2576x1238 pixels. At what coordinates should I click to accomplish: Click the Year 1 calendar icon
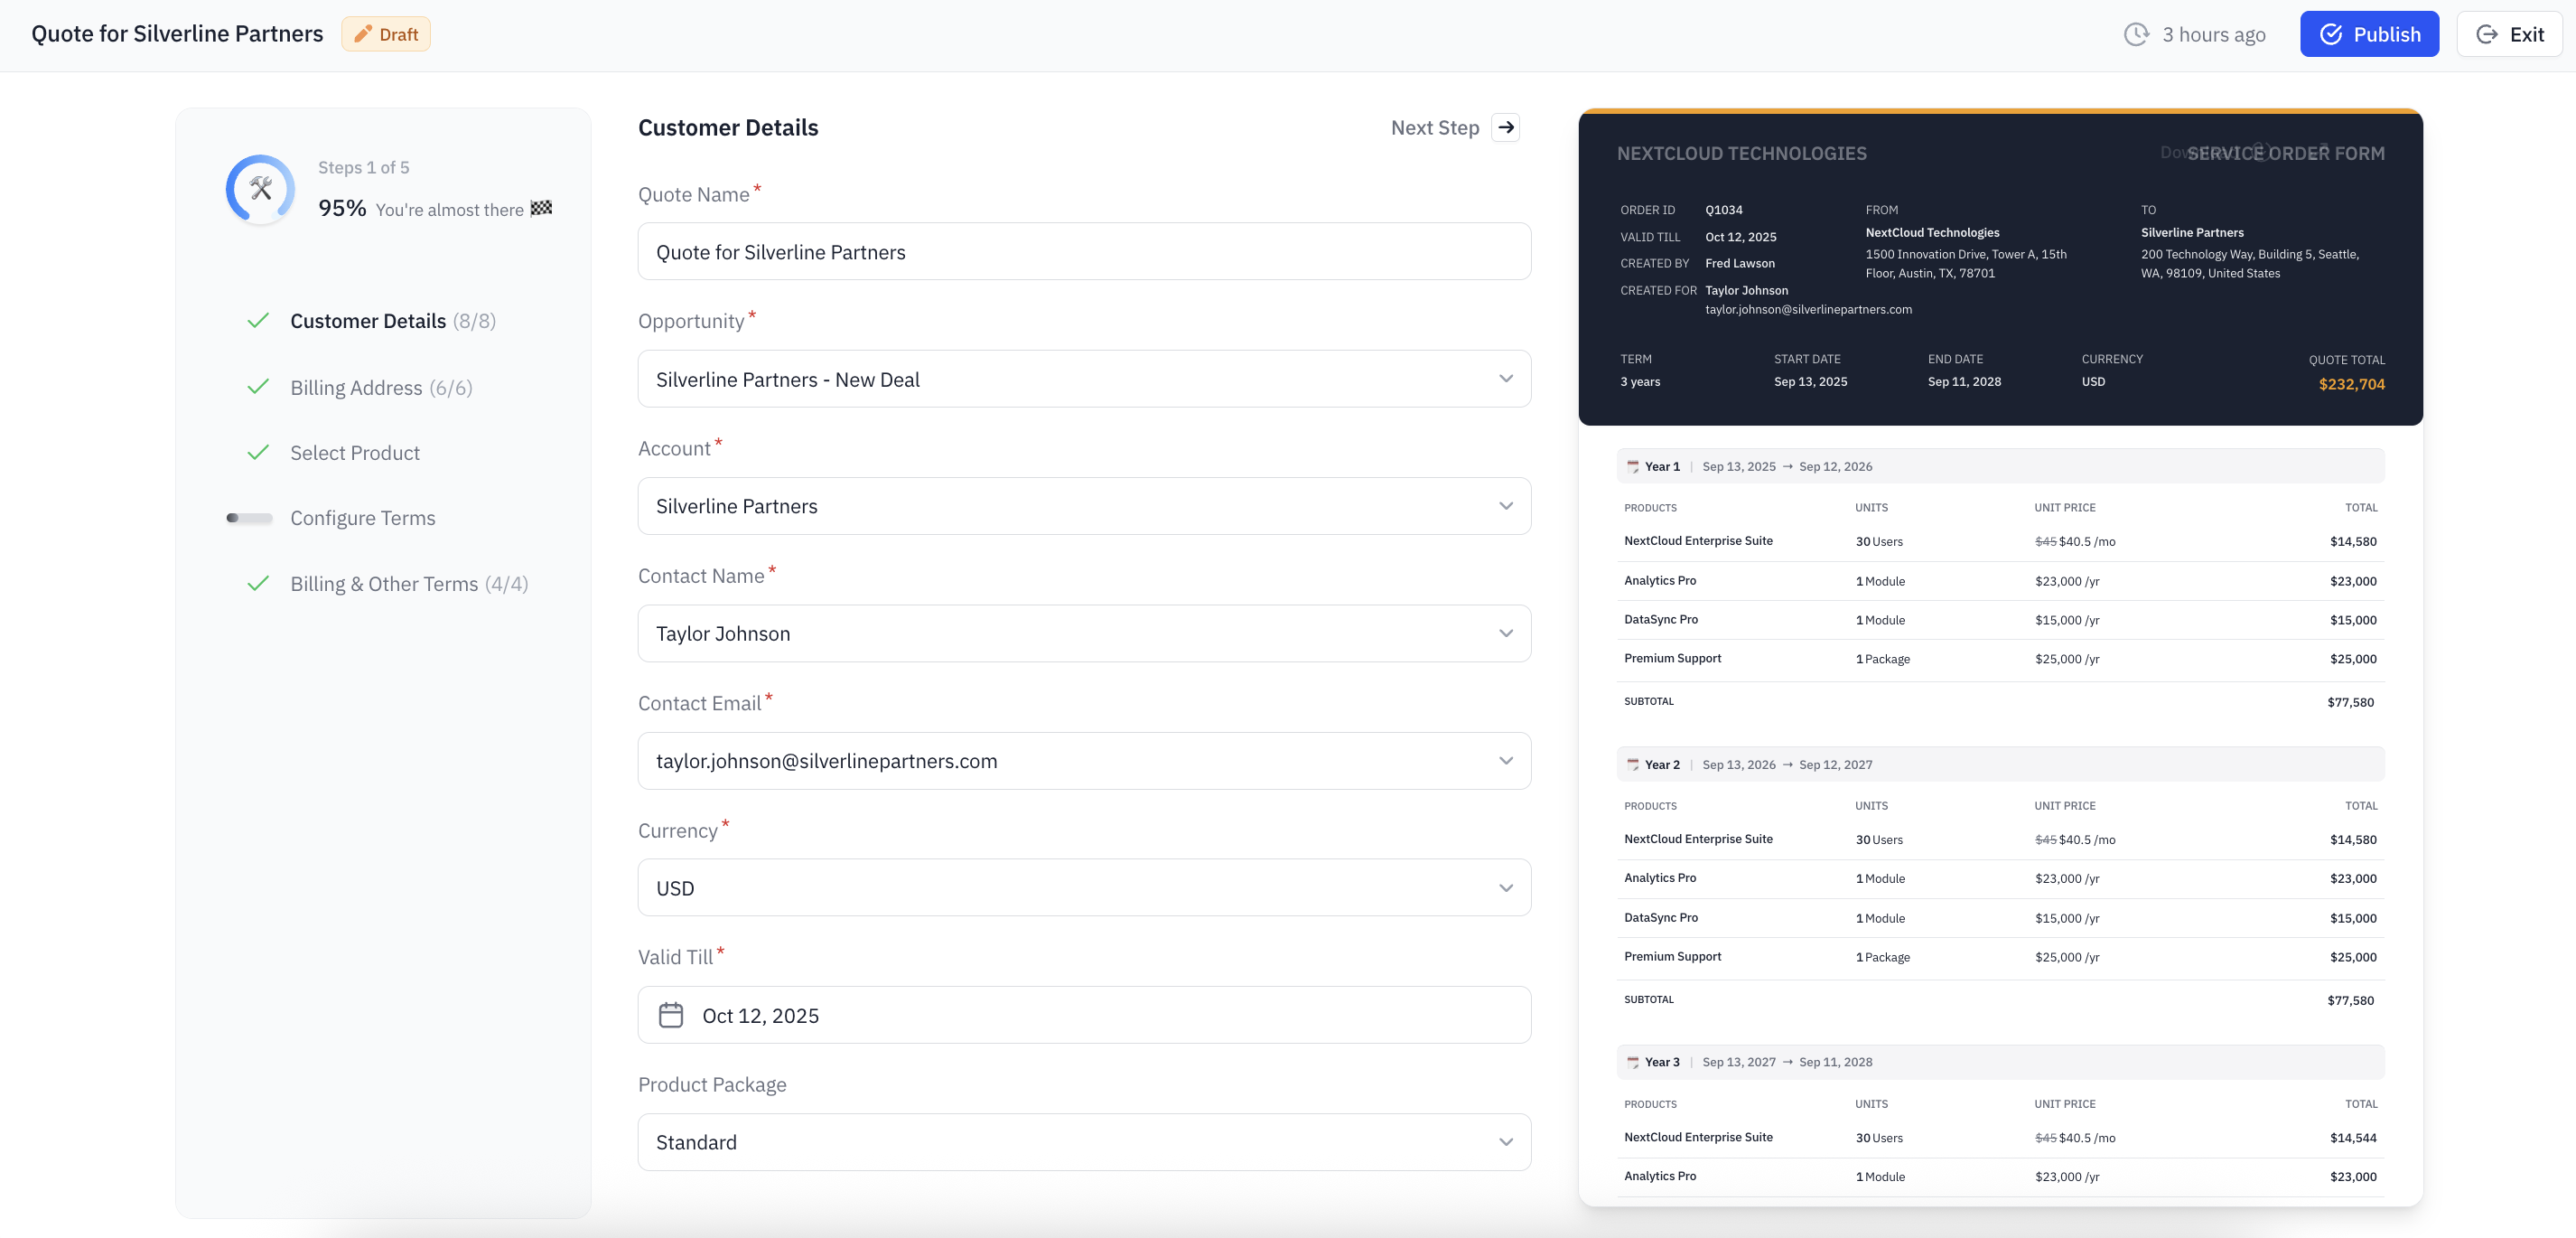click(x=1633, y=466)
